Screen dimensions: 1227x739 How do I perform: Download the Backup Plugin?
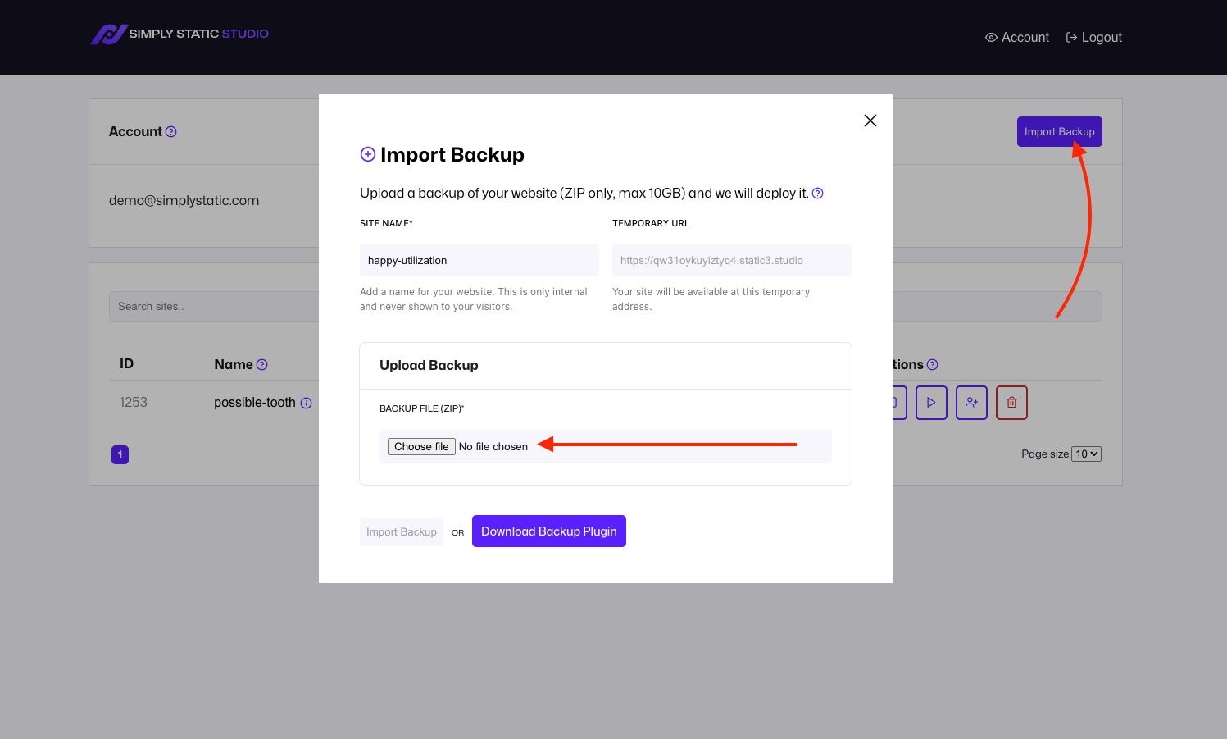point(549,531)
